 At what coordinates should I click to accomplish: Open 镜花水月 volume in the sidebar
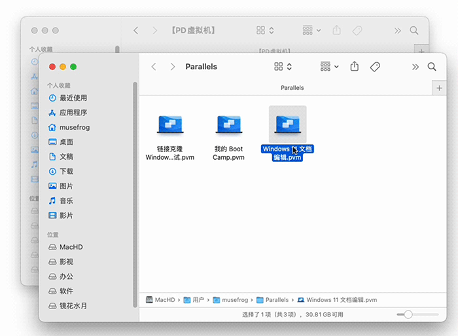click(68, 306)
